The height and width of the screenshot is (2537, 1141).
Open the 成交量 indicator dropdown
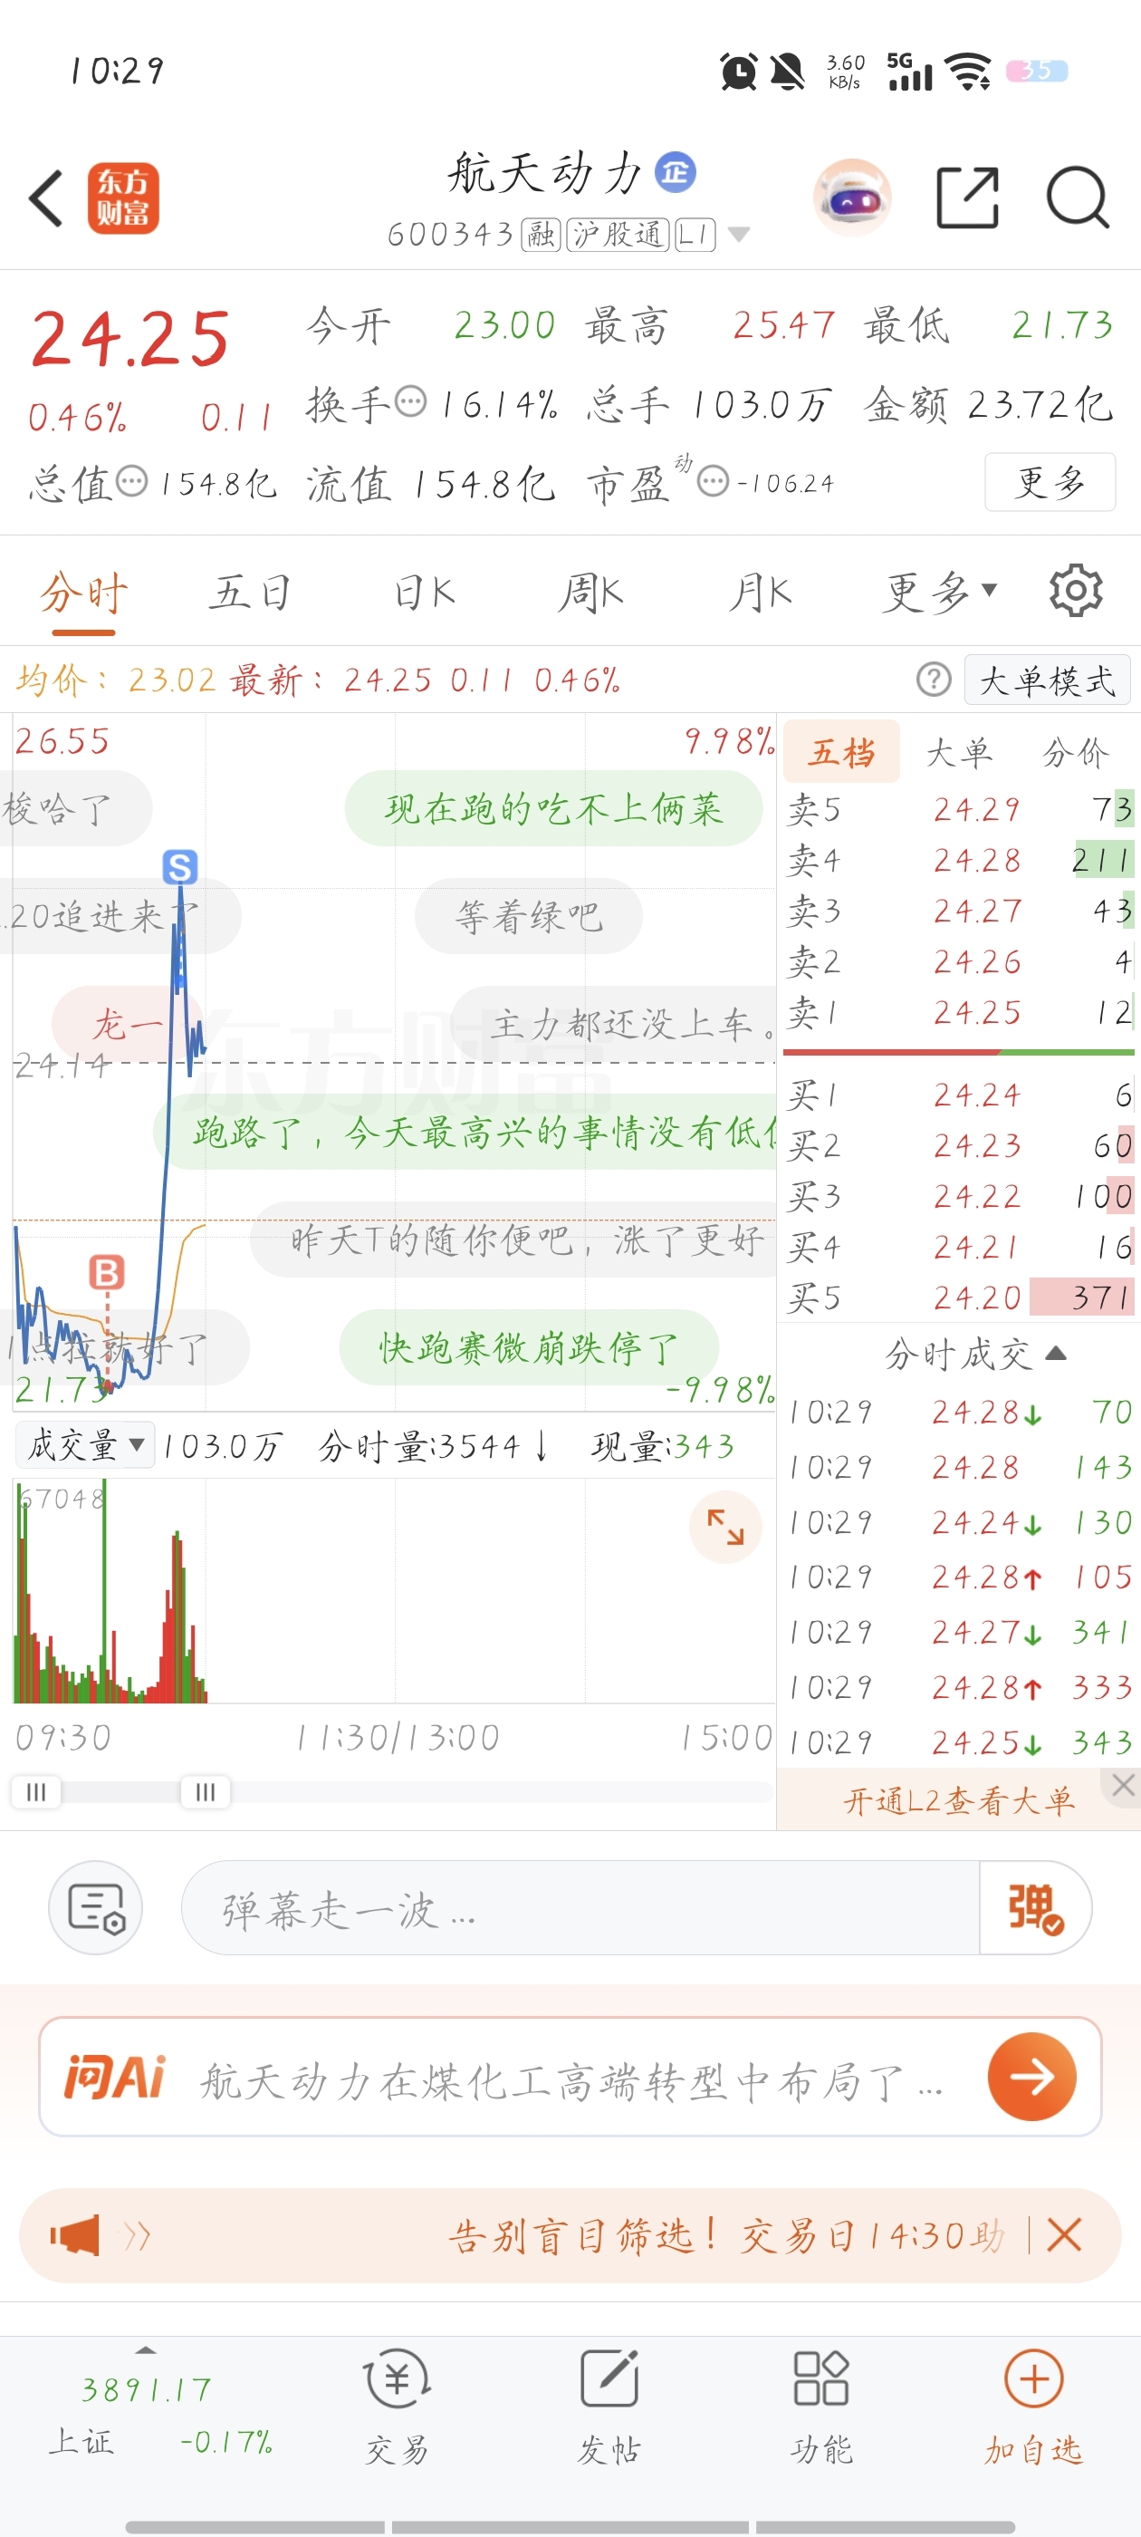point(86,1446)
